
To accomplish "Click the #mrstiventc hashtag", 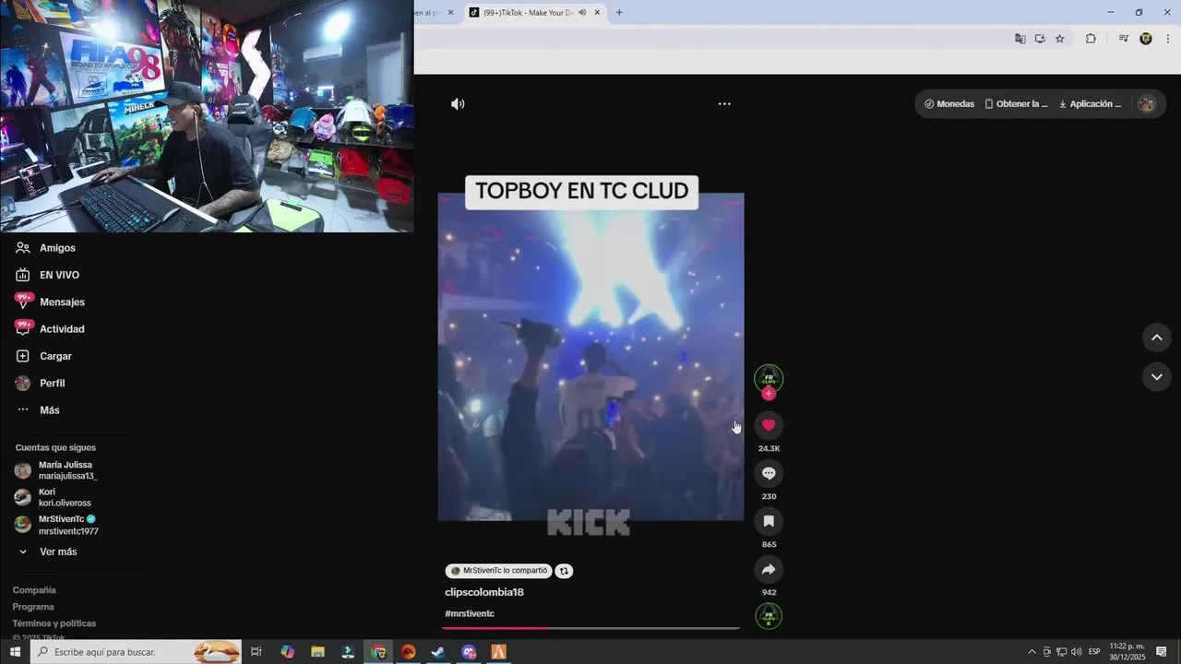I will click(470, 613).
